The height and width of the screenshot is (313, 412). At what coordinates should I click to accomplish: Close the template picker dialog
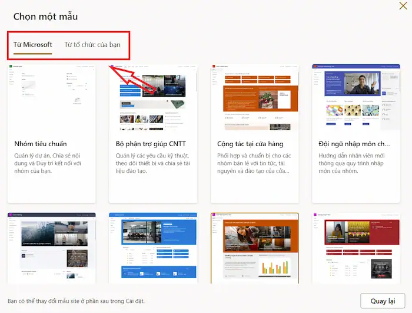pyautogui.click(x=403, y=6)
